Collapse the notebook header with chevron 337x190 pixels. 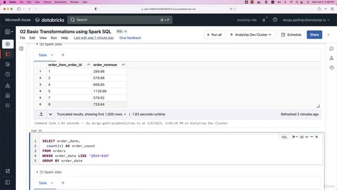point(329,35)
